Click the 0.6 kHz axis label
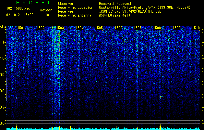This screenshot has width=204, height=130. (3, 123)
